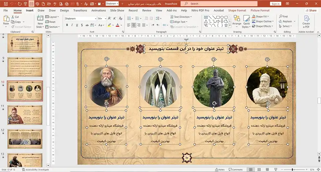321x172 pixels.
Task: Click the Share button
Action: tap(311, 10)
